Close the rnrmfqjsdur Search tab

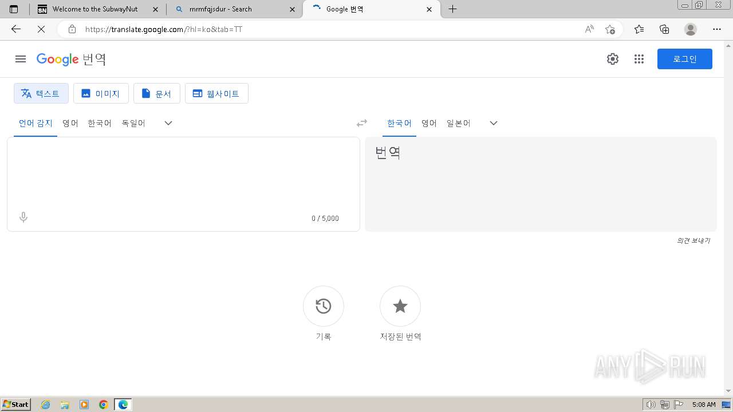tap(293, 9)
